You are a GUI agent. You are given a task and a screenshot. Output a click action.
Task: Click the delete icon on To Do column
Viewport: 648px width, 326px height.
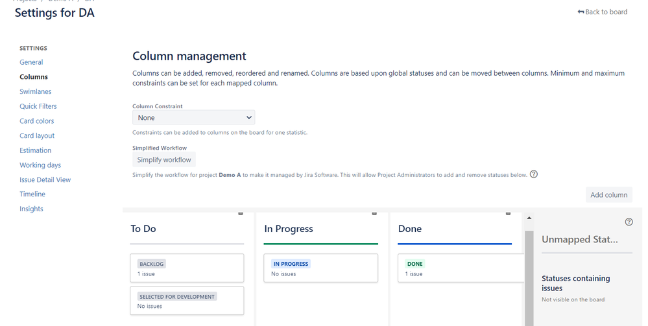(241, 213)
